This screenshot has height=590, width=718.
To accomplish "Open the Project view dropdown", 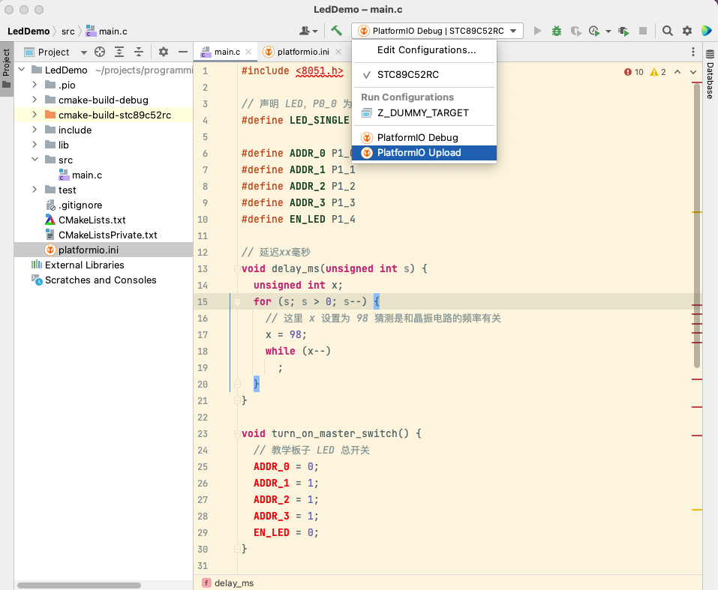I will (x=83, y=52).
